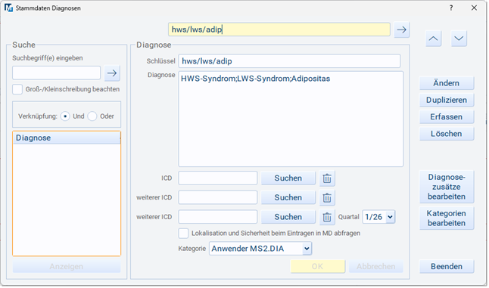
Task: Click the Löschen button
Action: (x=447, y=134)
